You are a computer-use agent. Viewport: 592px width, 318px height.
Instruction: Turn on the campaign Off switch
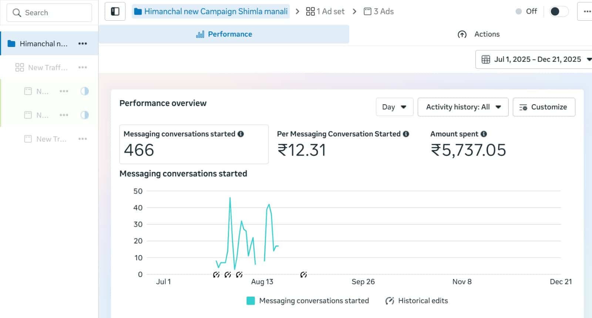[x=558, y=11]
